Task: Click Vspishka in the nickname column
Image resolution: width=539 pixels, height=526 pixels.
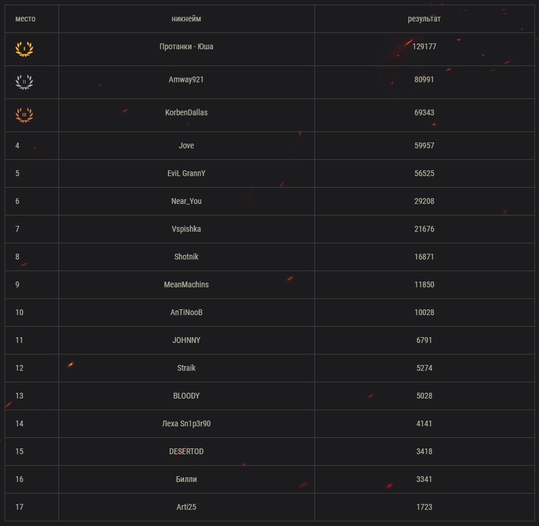Action: tap(186, 229)
